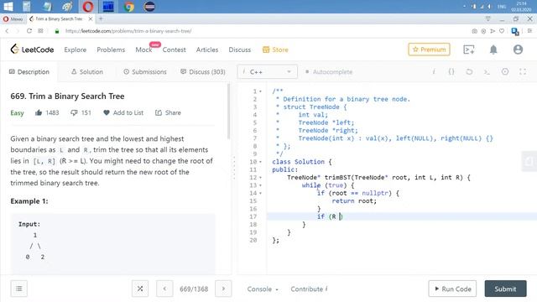Screen dimensions: 537x302
Task: Open the notifications bell
Action: (493, 49)
